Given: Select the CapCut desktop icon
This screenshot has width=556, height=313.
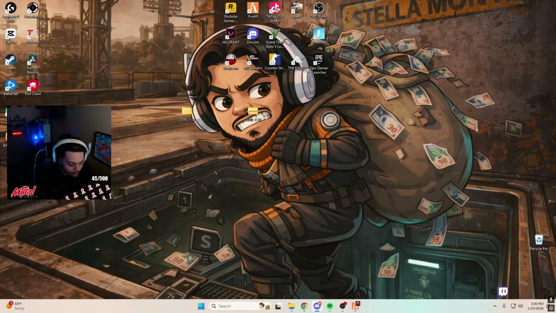Looking at the screenshot, I should coord(10,37).
